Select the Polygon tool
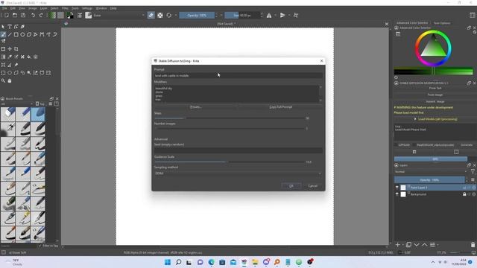This screenshot has width=477, height=268. (x=29, y=35)
